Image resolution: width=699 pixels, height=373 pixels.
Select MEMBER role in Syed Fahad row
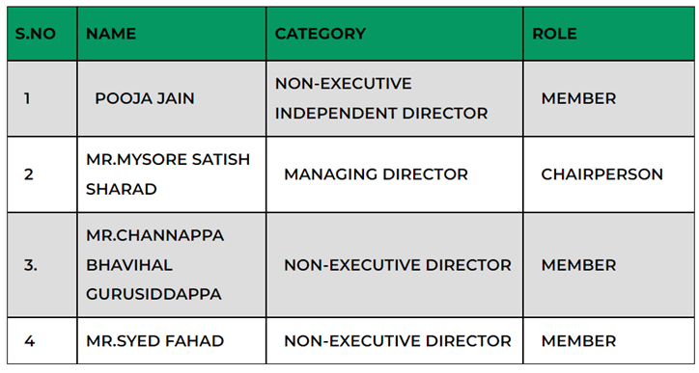tap(609, 341)
